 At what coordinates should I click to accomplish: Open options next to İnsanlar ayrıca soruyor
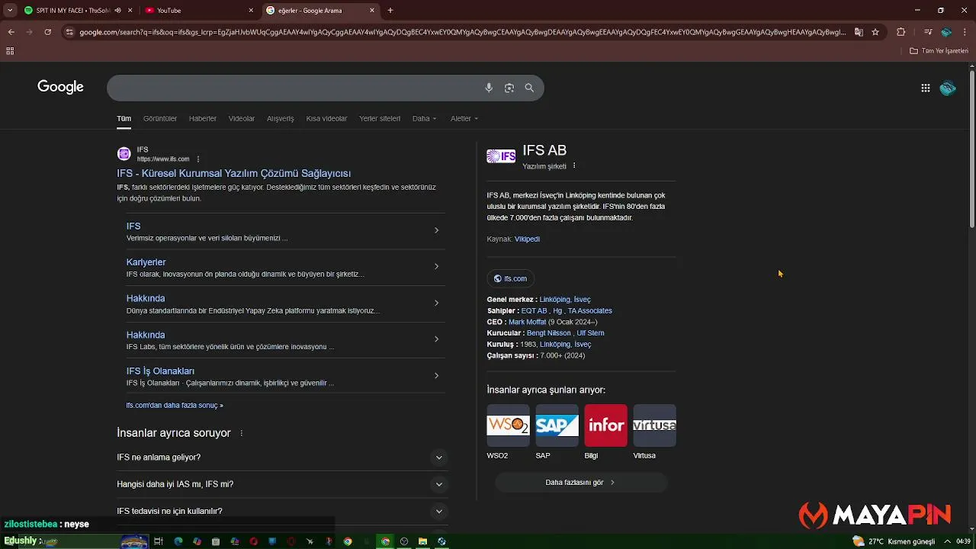[242, 433]
